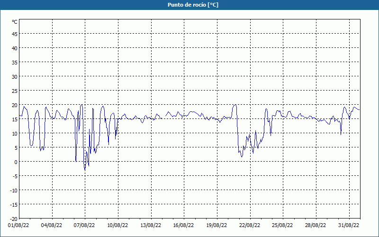Click the y-axis value 30
Screen dimensions: 379x237
[x=15, y=77]
